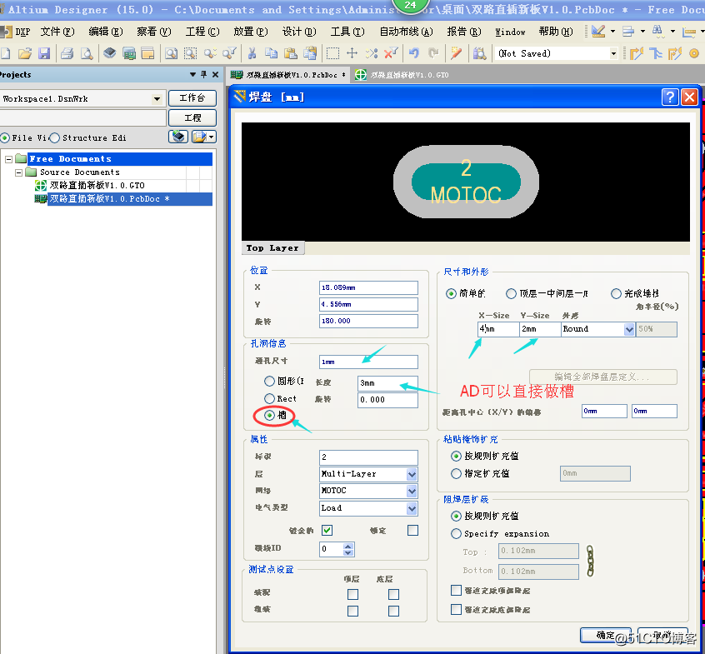
Task: Toggle the 锁定 locked checkbox
Action: pyautogui.click(x=412, y=531)
